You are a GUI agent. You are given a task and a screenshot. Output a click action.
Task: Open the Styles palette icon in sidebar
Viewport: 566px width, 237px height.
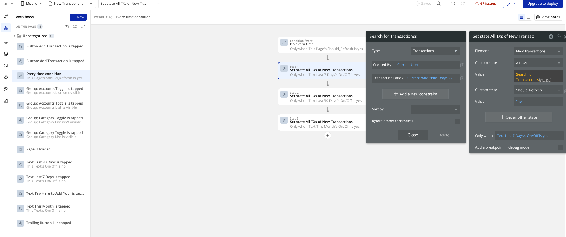[x=6, y=66]
